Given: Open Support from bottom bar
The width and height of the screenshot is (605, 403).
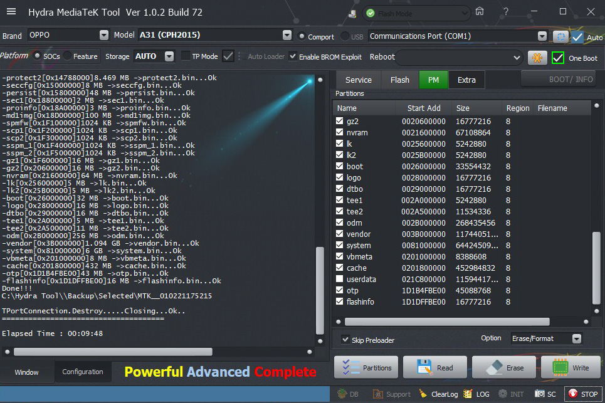Looking at the screenshot, I should (x=392, y=394).
